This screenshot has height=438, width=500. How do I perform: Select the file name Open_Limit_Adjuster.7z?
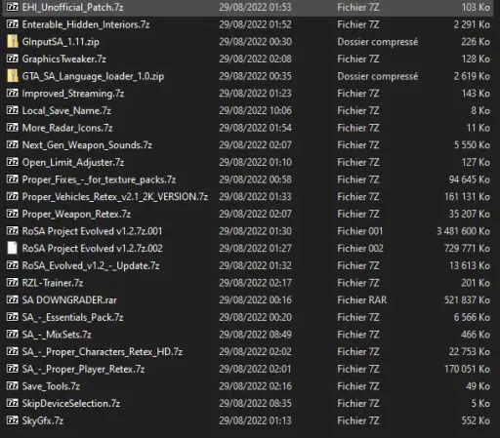[73, 162]
